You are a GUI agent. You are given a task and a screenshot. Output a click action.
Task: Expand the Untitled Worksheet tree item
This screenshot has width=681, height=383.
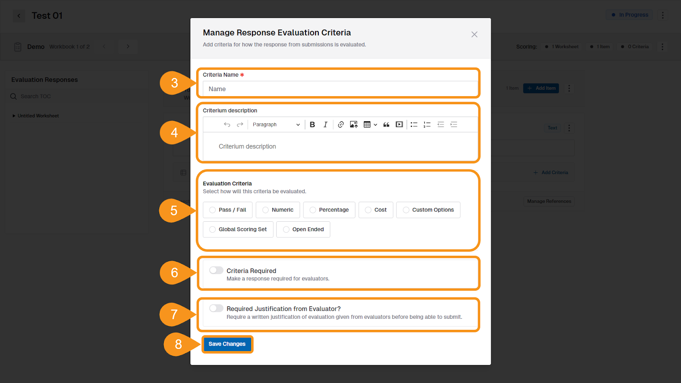(14, 115)
